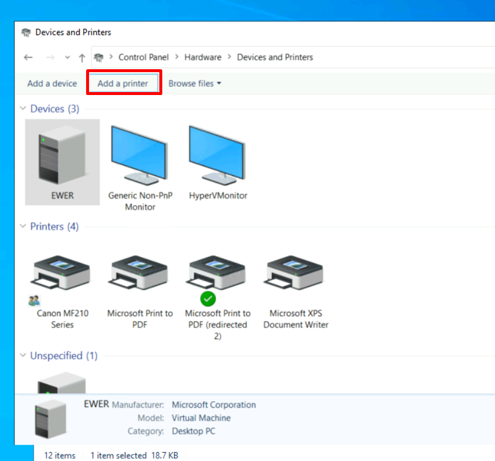Image resolution: width=495 pixels, height=461 pixels.
Task: Go back with the back arrow
Action: [29, 57]
